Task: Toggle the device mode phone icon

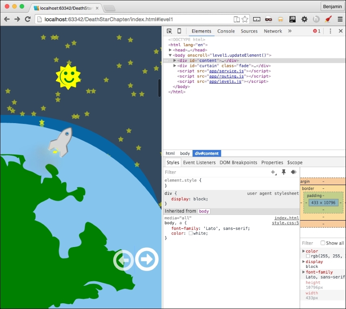Action: 179,31
